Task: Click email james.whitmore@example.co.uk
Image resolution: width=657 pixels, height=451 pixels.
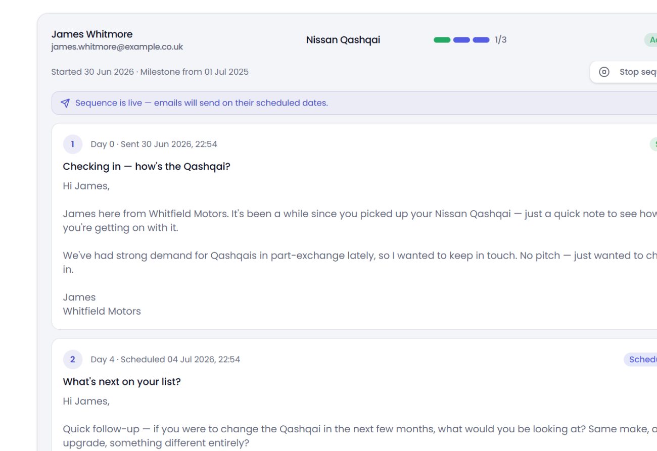Action: tap(117, 47)
